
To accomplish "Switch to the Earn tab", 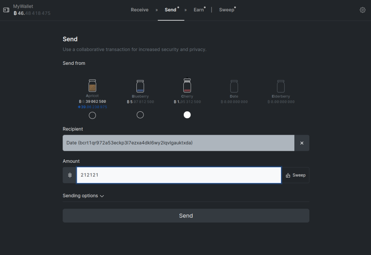I will click(199, 10).
